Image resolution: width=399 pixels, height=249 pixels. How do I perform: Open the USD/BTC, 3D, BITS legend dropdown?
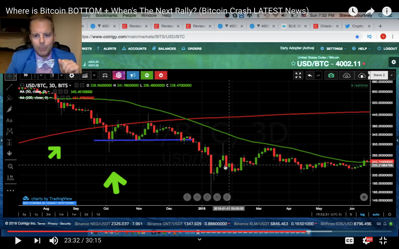click(x=70, y=86)
